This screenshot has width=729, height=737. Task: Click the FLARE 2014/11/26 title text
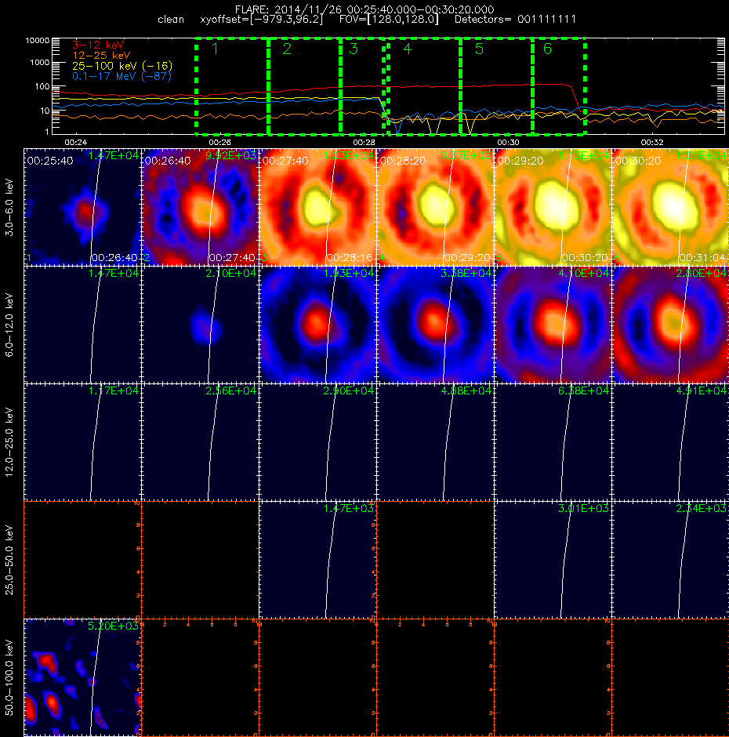(x=364, y=9)
